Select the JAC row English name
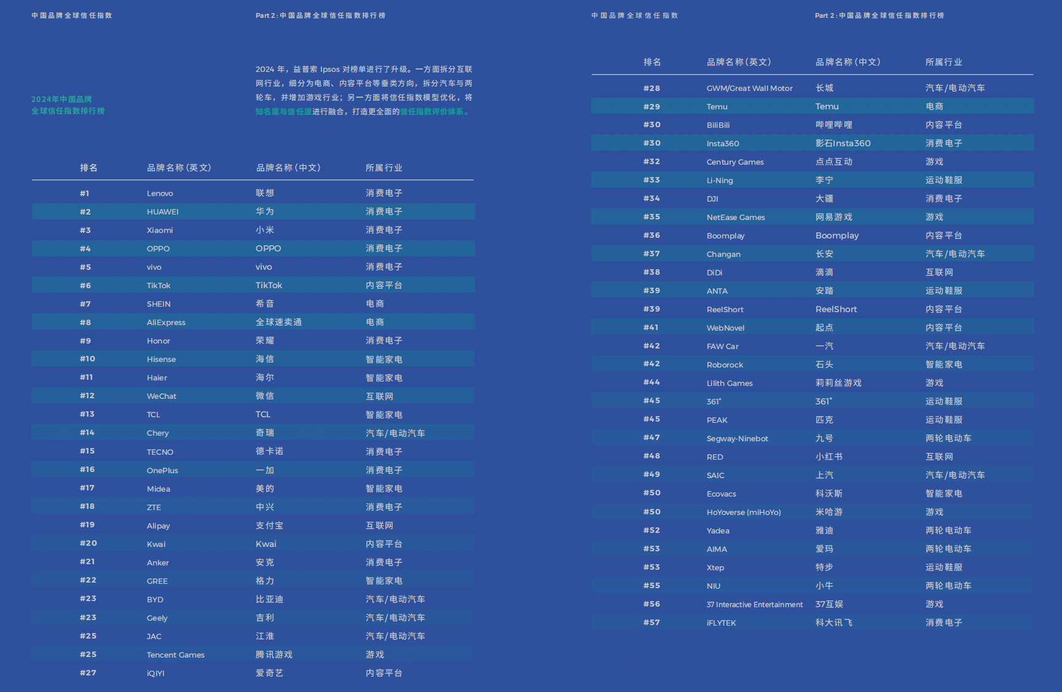Screen dimensions: 1062x692 pos(154,637)
